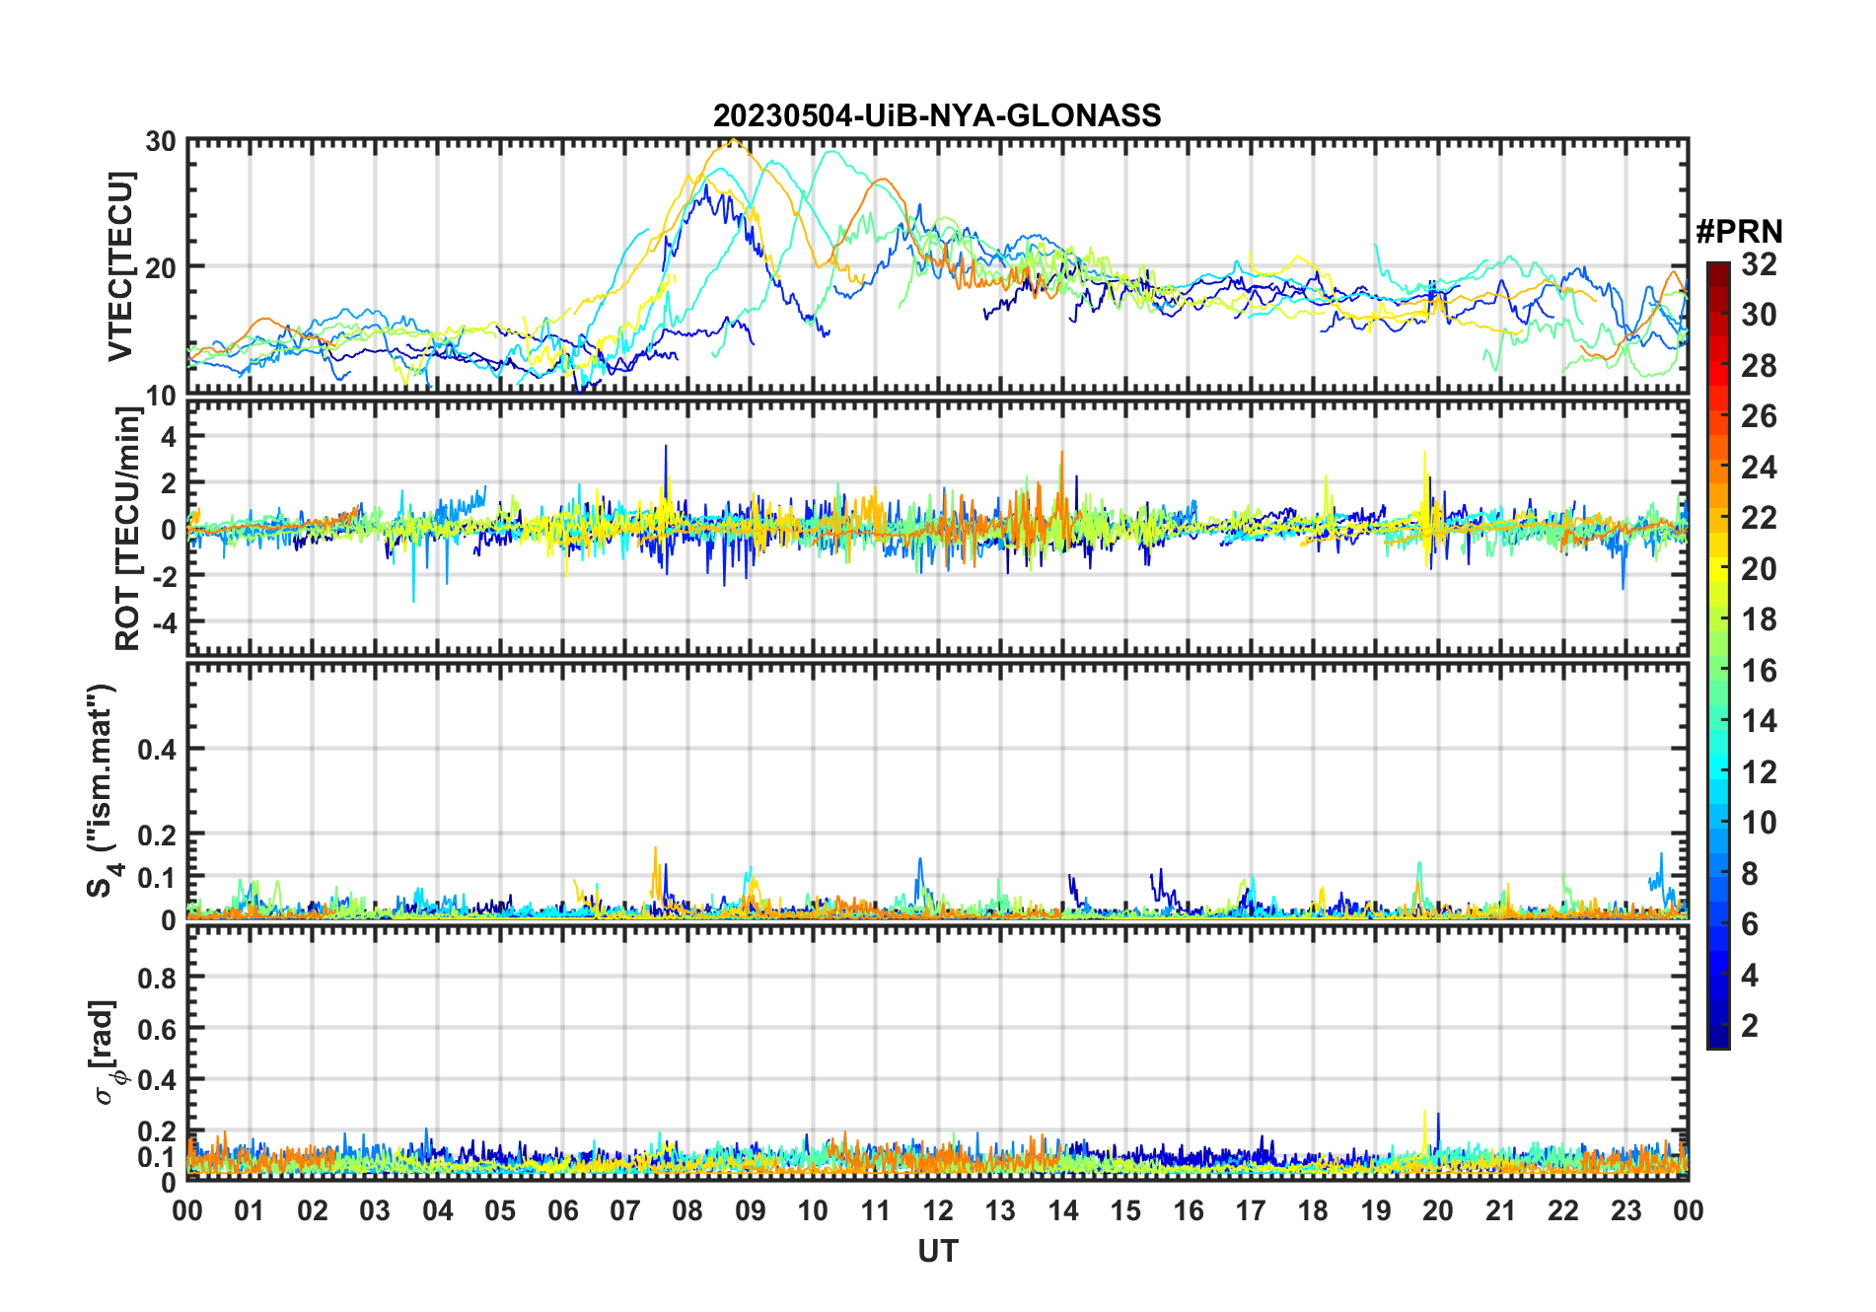Viewport: 1876px width, 1312px height.
Task: Click colorbar tick label 32
Action: 1759,264
